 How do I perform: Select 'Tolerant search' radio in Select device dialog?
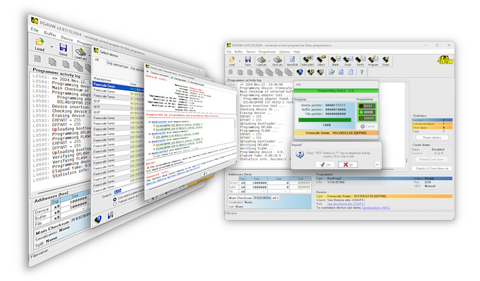point(115,204)
